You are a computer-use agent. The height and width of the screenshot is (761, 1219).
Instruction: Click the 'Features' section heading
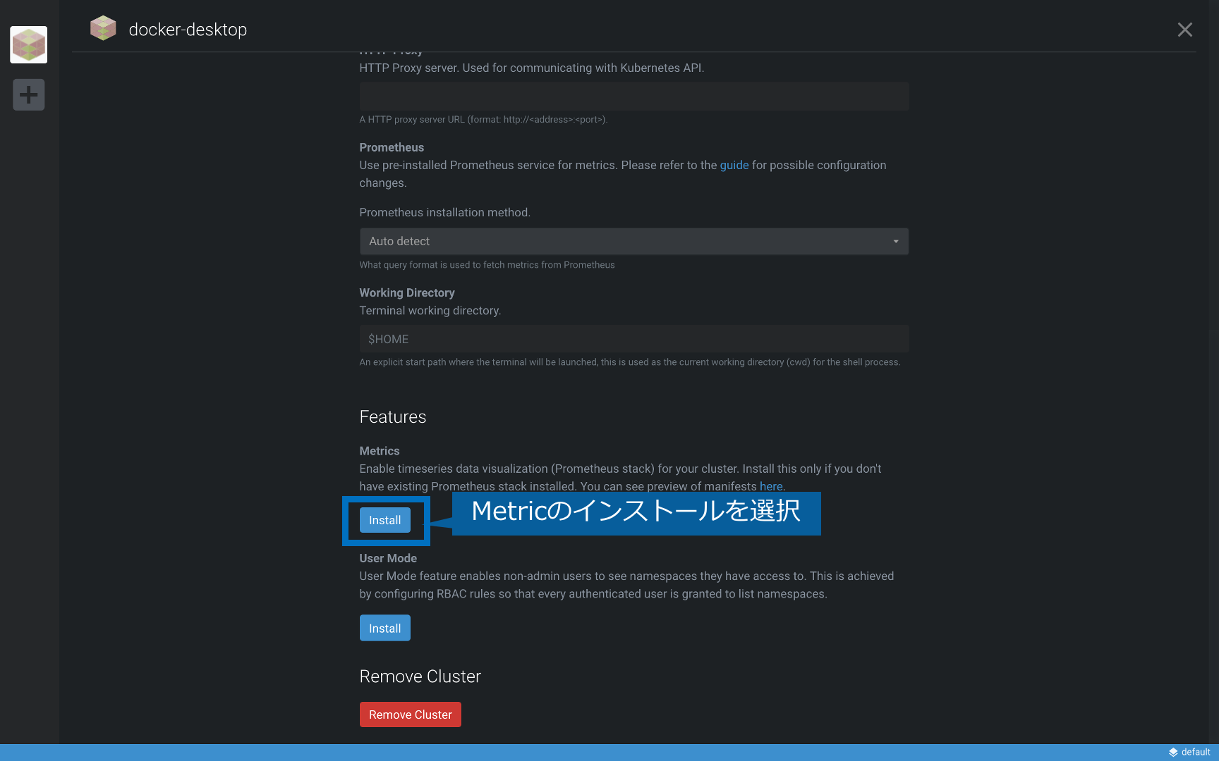pos(393,417)
